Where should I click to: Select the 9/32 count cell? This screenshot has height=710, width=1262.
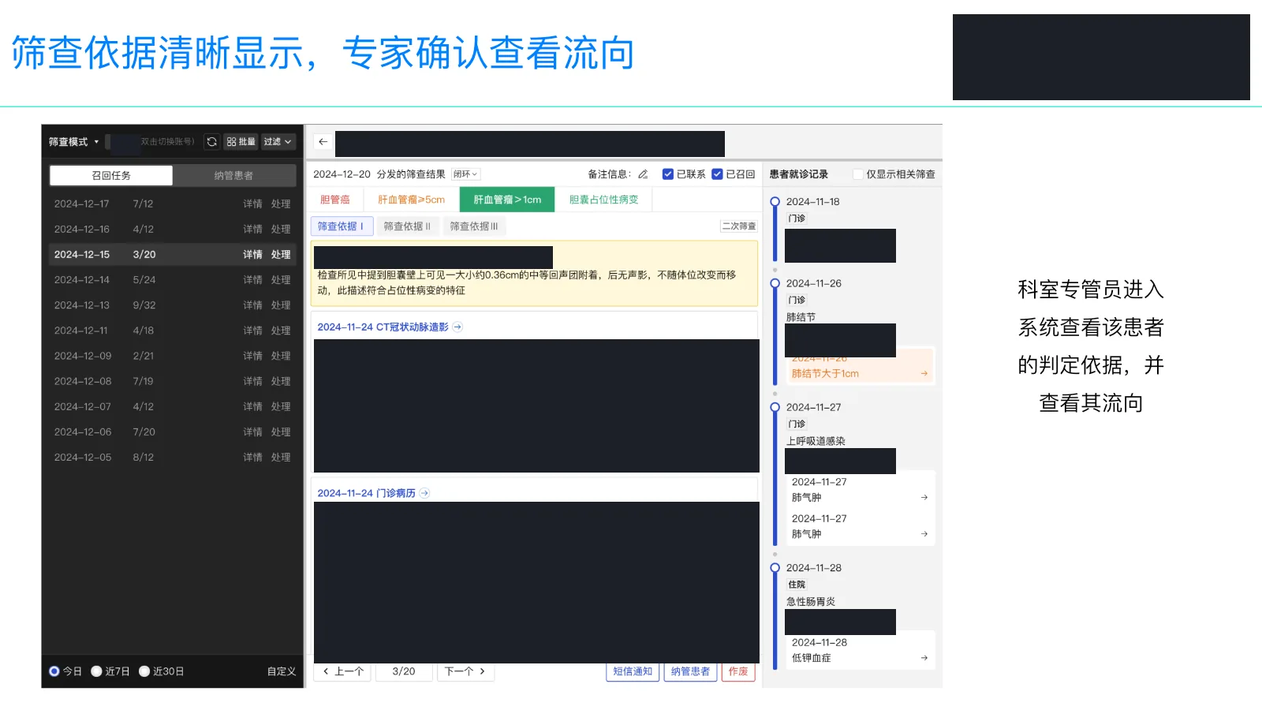coord(144,305)
